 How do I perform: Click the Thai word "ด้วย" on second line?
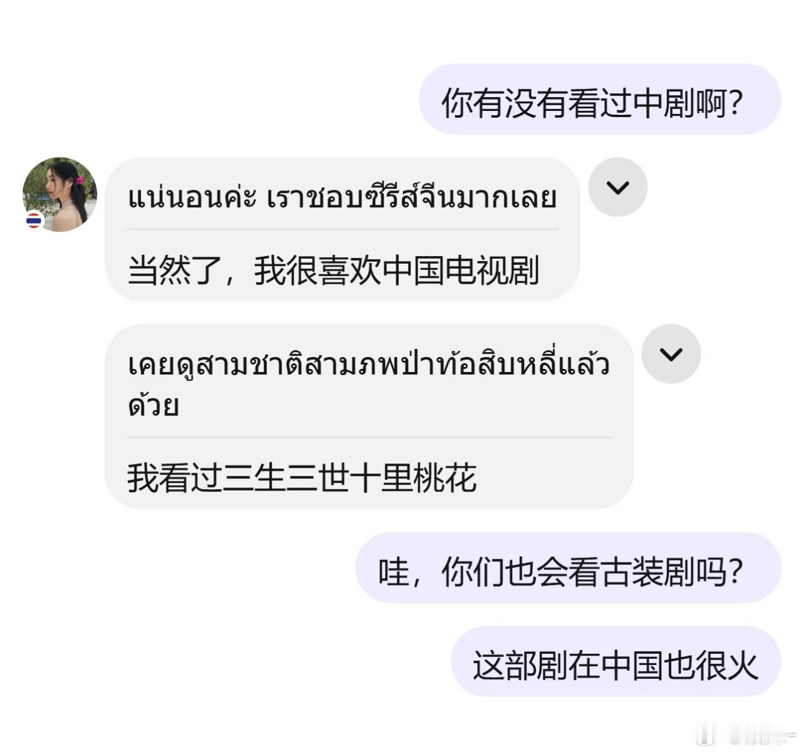click(153, 405)
